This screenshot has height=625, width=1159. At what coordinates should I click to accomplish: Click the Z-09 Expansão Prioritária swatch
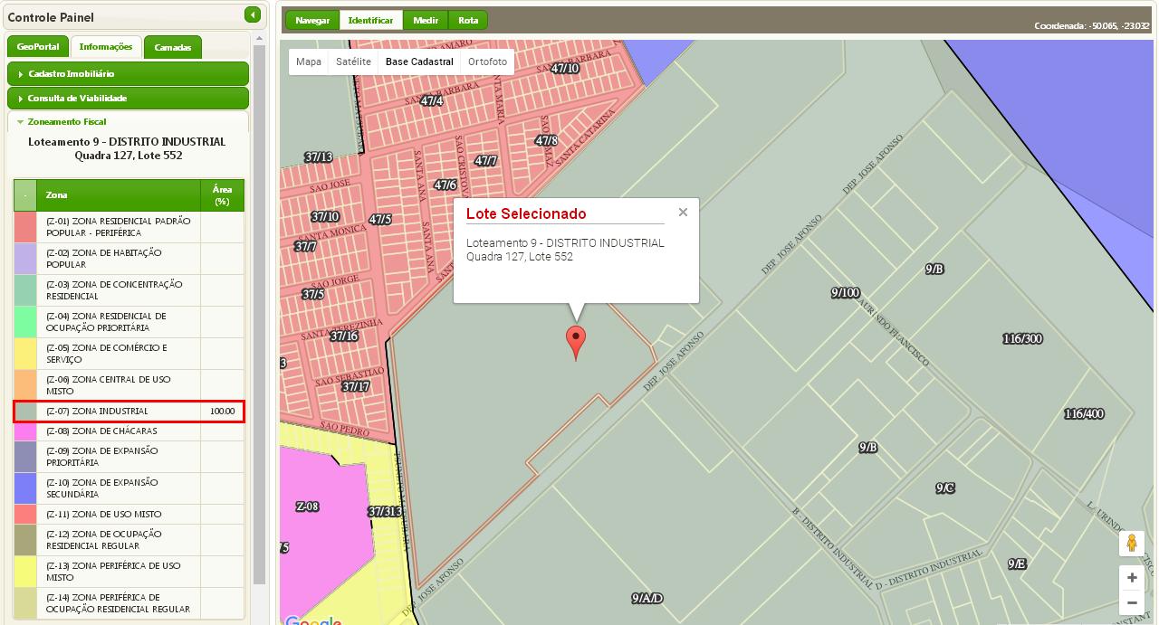coord(25,457)
